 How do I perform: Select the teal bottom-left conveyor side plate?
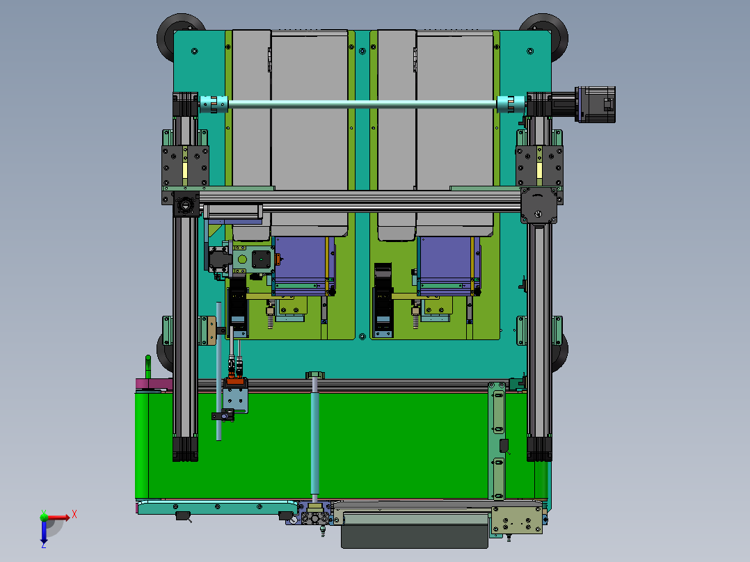point(219,508)
